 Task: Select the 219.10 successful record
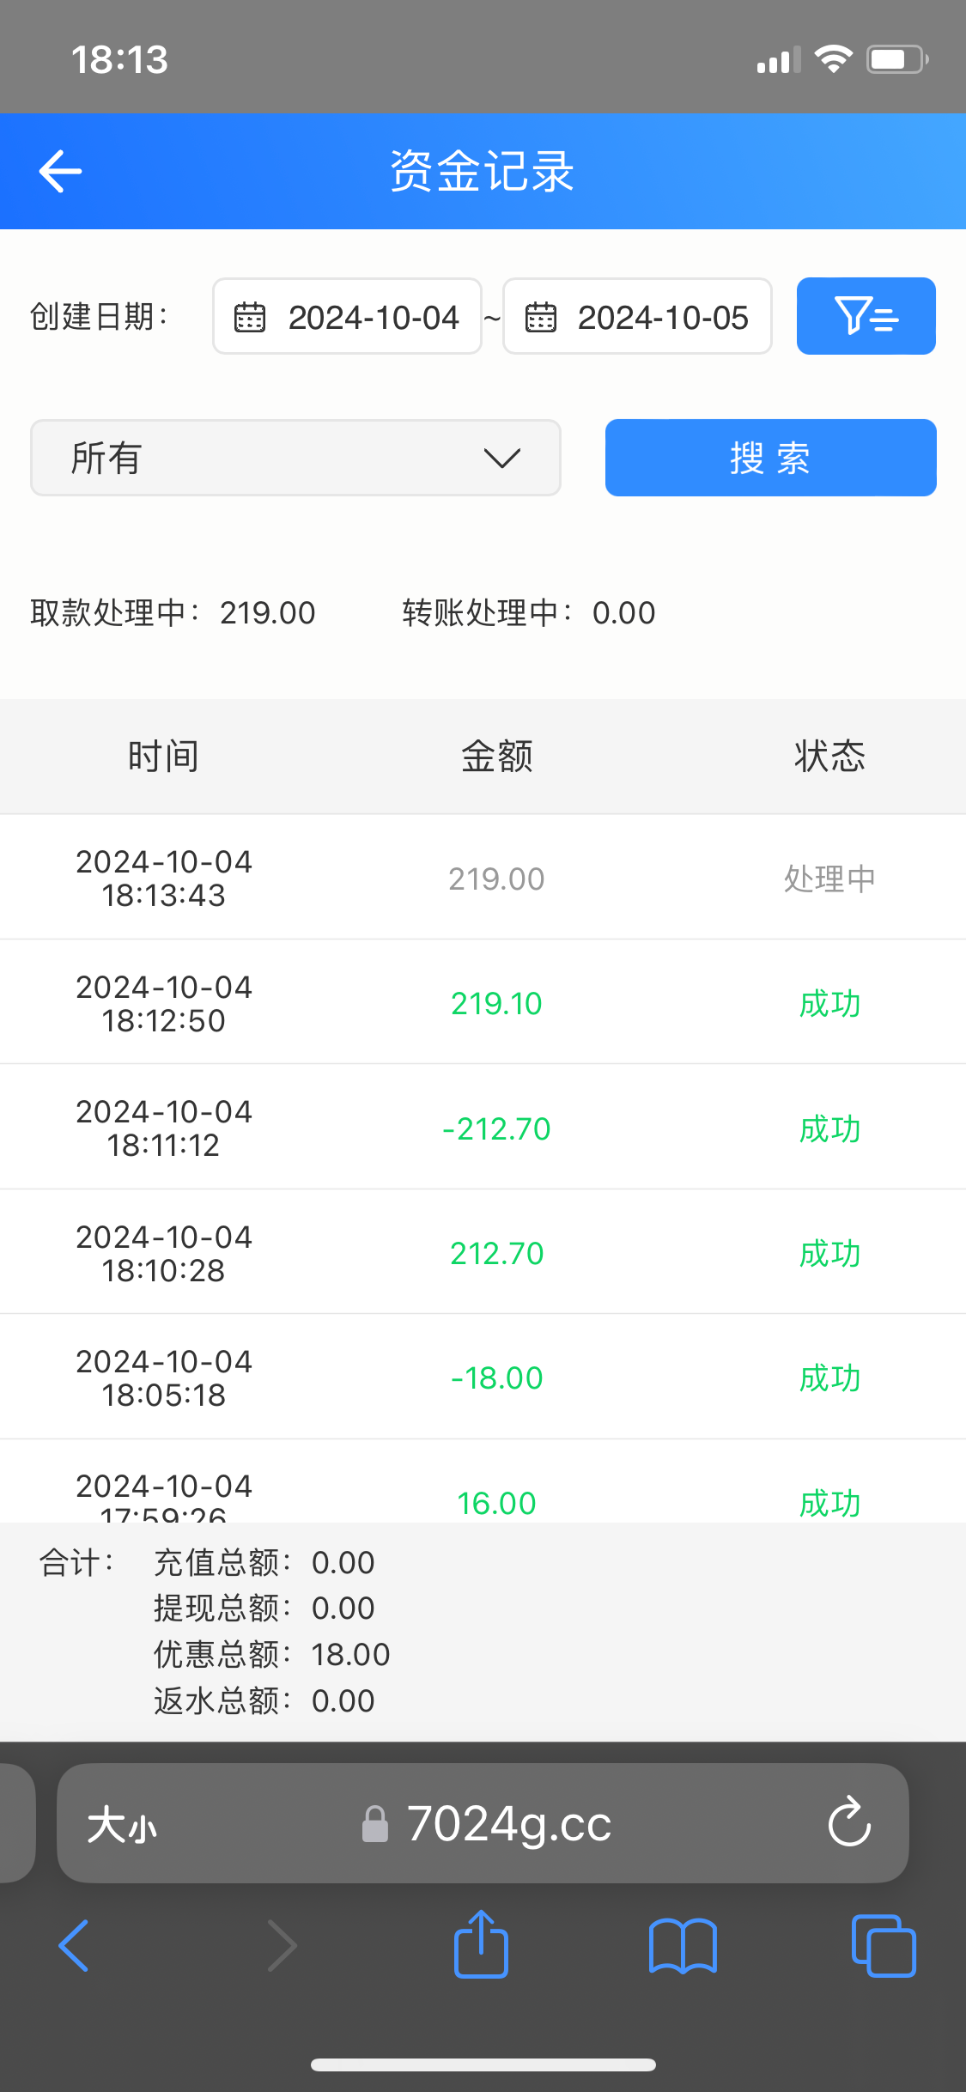click(x=483, y=1003)
